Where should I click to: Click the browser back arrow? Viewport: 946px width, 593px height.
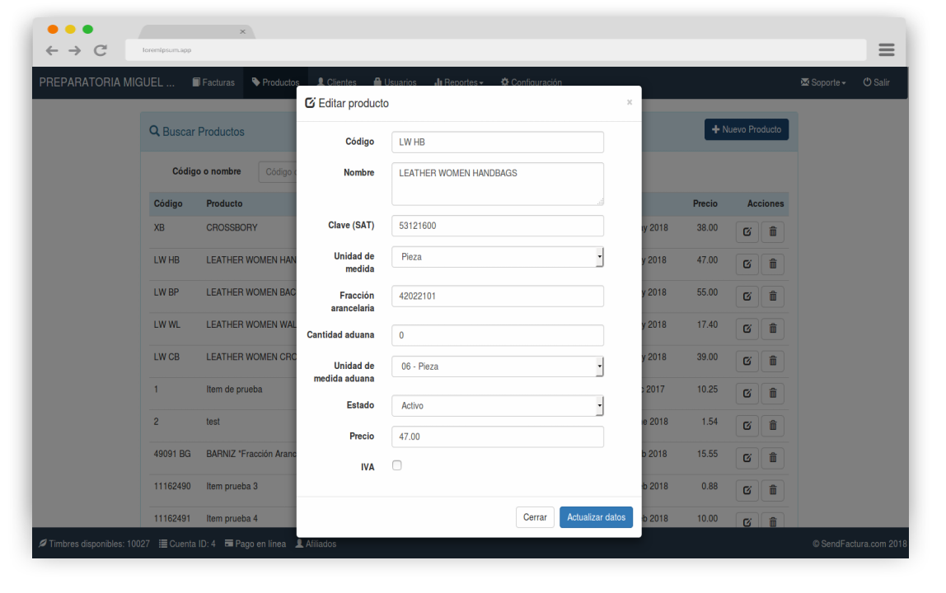coord(52,50)
